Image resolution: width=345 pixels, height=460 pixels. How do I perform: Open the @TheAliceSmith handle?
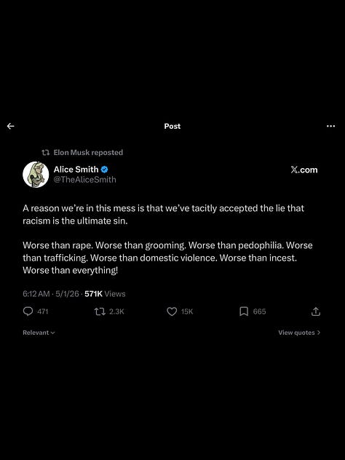(84, 180)
